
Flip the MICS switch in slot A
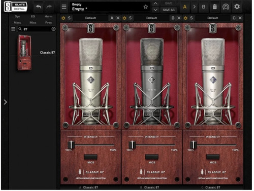coord(91,157)
